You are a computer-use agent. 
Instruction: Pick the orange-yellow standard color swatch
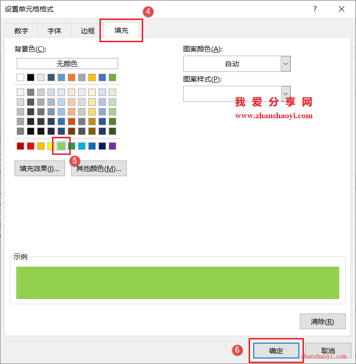tap(41, 146)
